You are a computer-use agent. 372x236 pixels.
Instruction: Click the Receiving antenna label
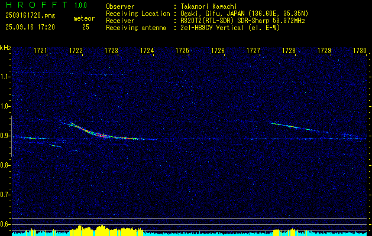136,28
